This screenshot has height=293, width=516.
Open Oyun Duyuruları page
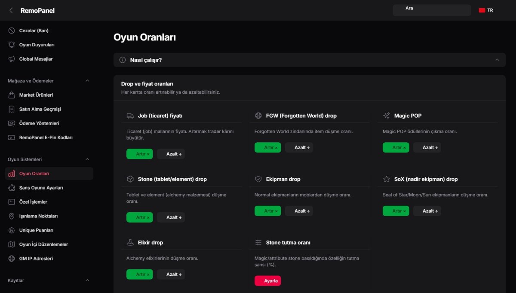click(x=49, y=45)
